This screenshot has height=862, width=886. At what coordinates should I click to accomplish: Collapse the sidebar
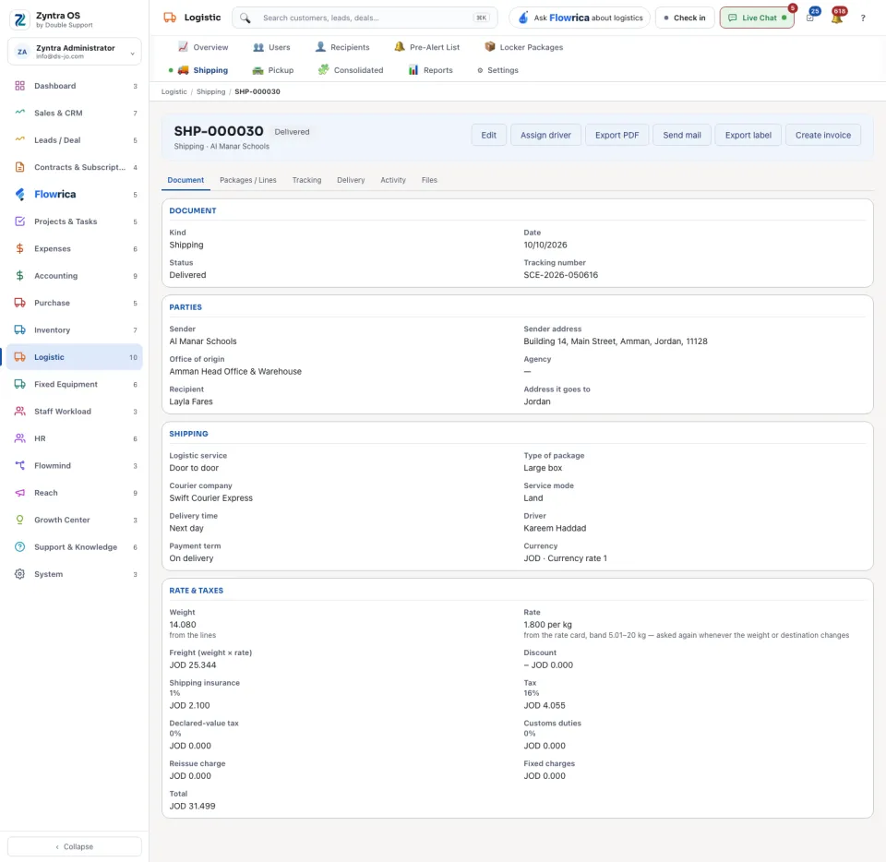pyautogui.click(x=75, y=846)
